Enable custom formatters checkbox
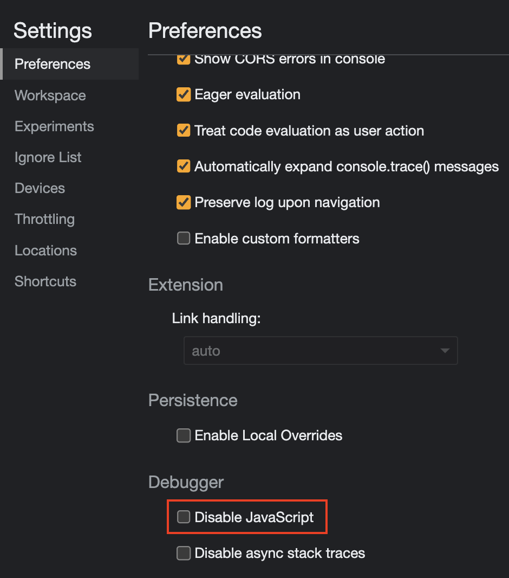This screenshot has height=578, width=509. (x=183, y=238)
